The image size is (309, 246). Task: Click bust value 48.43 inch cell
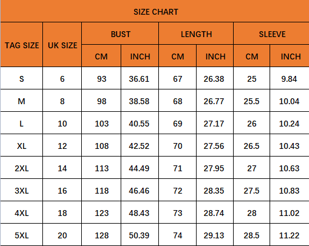(x=139, y=212)
